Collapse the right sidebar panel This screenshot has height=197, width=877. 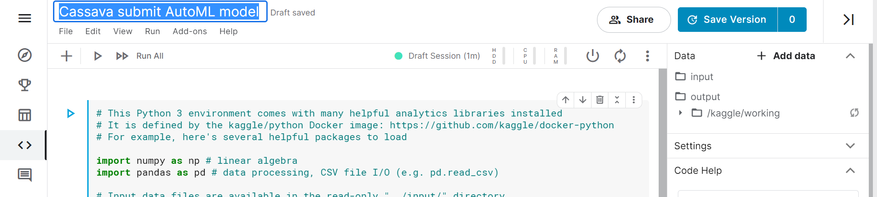click(x=848, y=20)
